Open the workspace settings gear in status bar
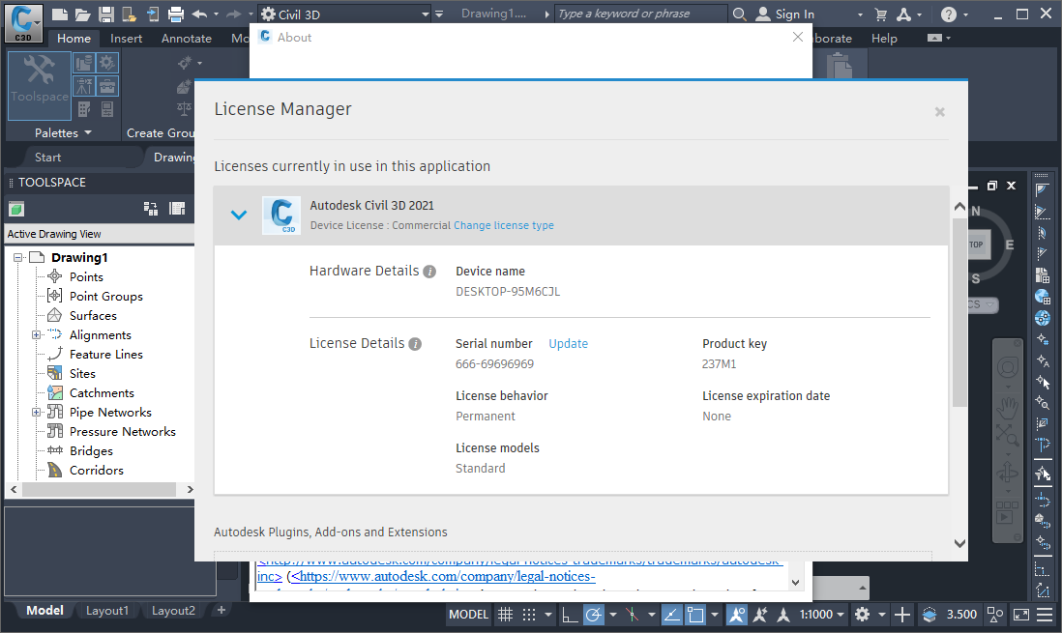Screen dimensions: 1062x633 862,614
